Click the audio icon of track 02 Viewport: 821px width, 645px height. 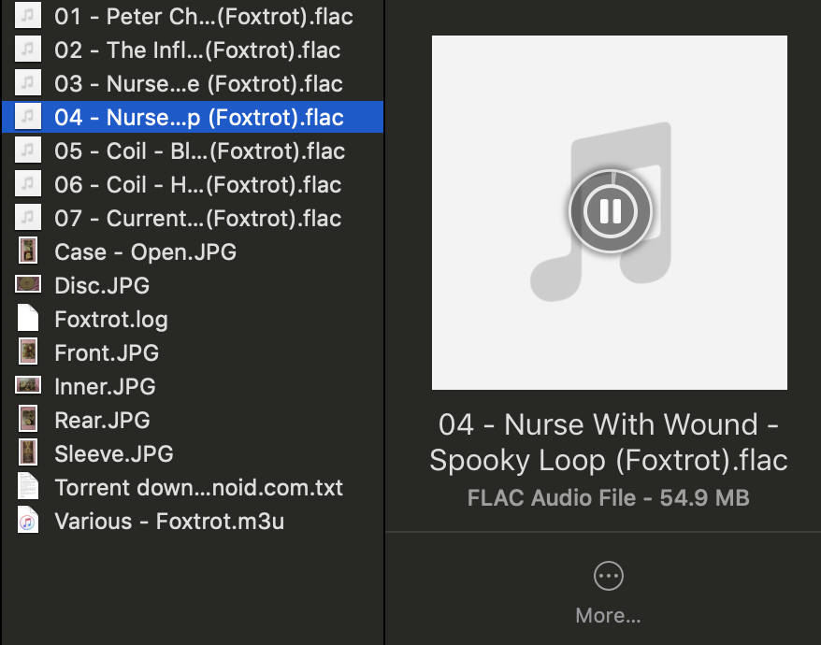tap(28, 49)
